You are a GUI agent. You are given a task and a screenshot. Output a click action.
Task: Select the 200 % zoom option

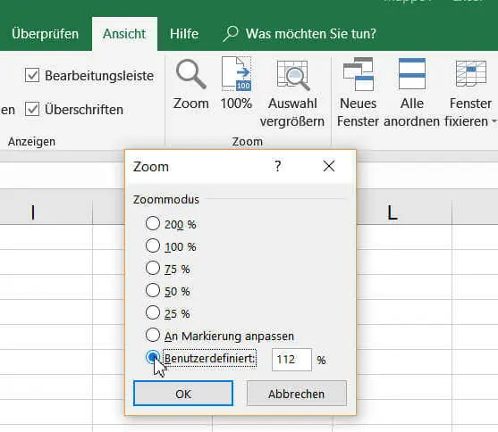(153, 224)
